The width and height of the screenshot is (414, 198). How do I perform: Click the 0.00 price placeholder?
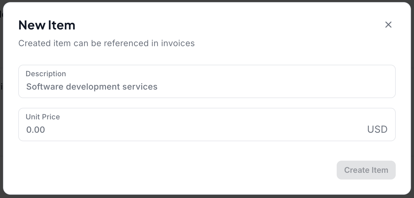tap(36, 130)
